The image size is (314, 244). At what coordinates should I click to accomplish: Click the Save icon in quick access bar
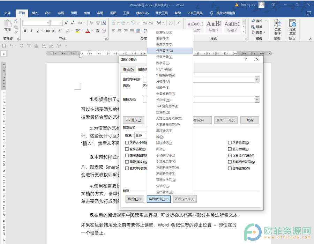(4, 46)
